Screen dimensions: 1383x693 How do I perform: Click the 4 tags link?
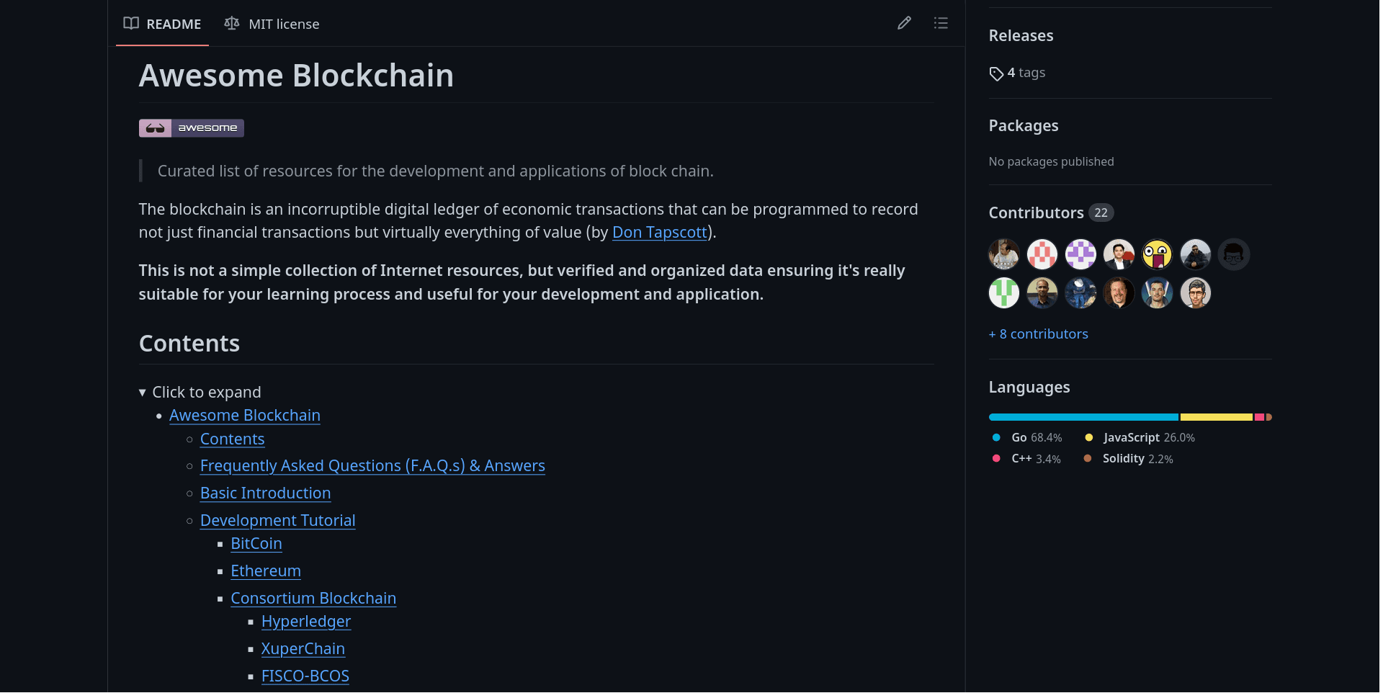click(1026, 73)
